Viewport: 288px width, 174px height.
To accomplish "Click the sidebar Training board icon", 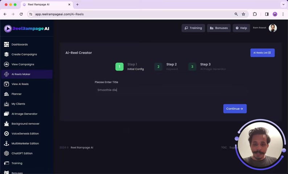I will [x=7, y=163].
